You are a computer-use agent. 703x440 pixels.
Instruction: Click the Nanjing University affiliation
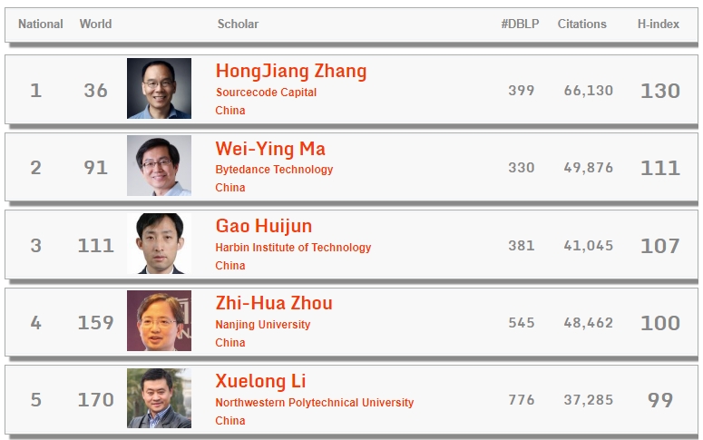[263, 325]
